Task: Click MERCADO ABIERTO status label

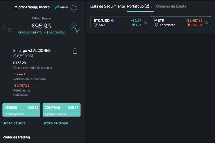Action: coord(30,32)
